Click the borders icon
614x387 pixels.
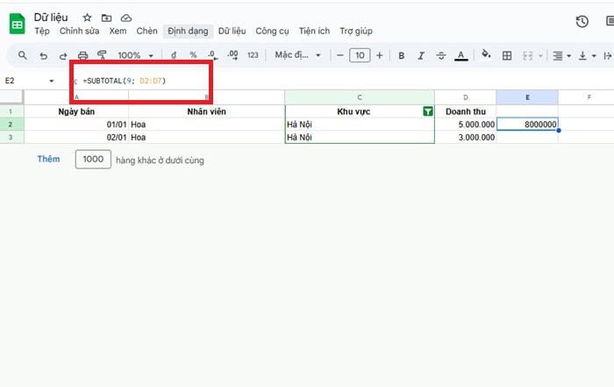507,55
